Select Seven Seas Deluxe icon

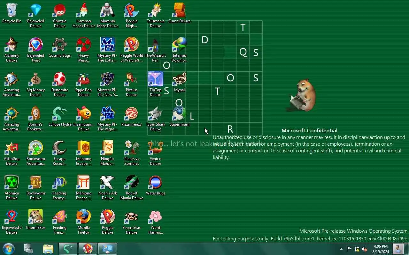pos(132,222)
